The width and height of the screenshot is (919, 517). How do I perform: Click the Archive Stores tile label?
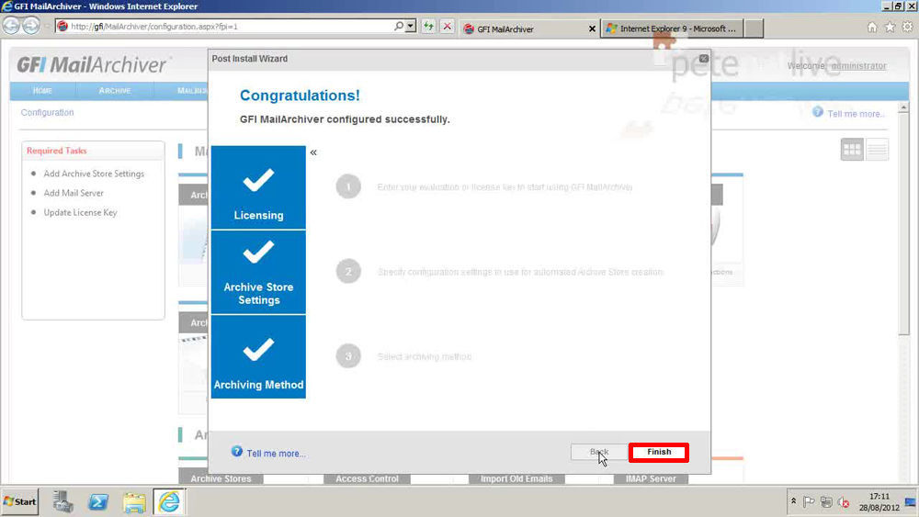[221, 479]
